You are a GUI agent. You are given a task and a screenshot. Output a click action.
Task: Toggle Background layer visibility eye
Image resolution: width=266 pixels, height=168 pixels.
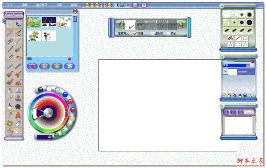pos(225,72)
